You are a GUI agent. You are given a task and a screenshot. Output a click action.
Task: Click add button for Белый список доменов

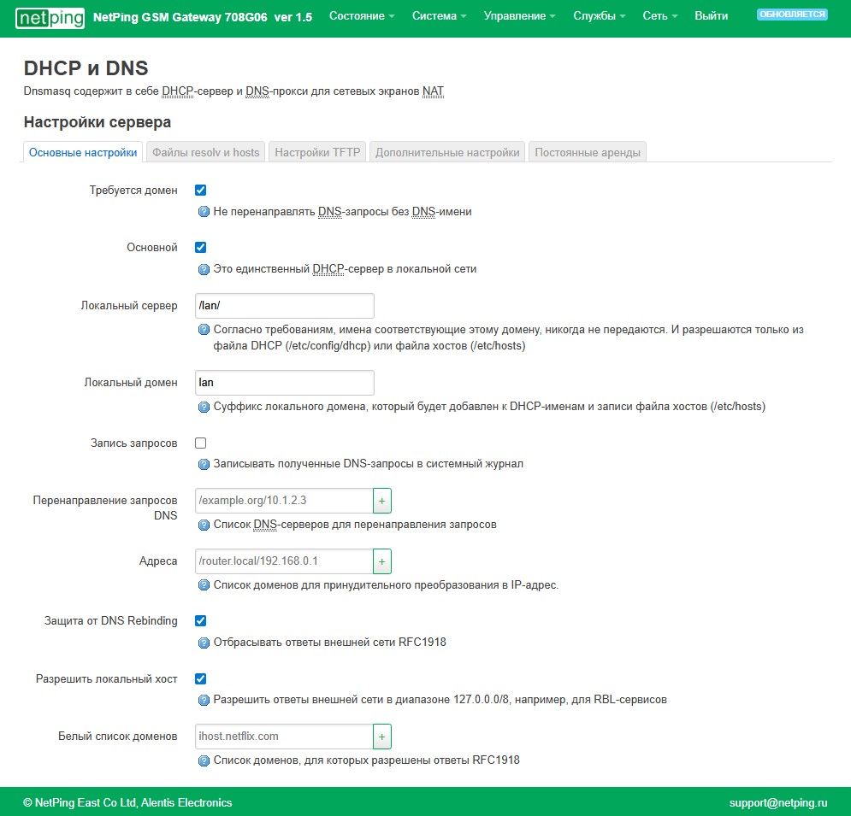coord(382,737)
